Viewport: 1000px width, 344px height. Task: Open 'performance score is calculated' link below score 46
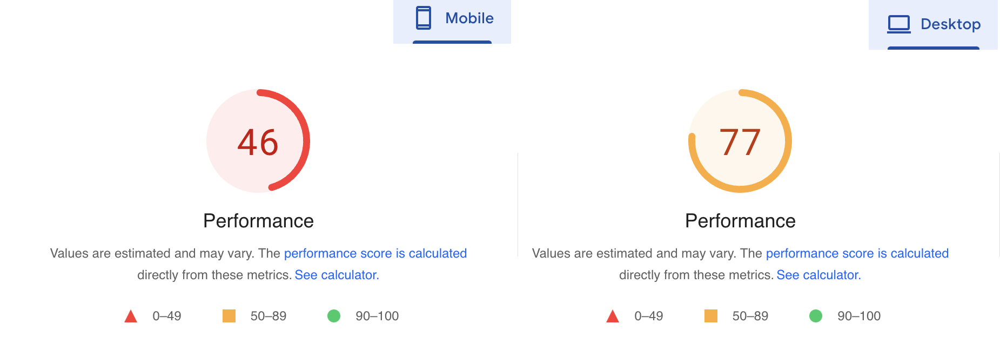click(375, 253)
